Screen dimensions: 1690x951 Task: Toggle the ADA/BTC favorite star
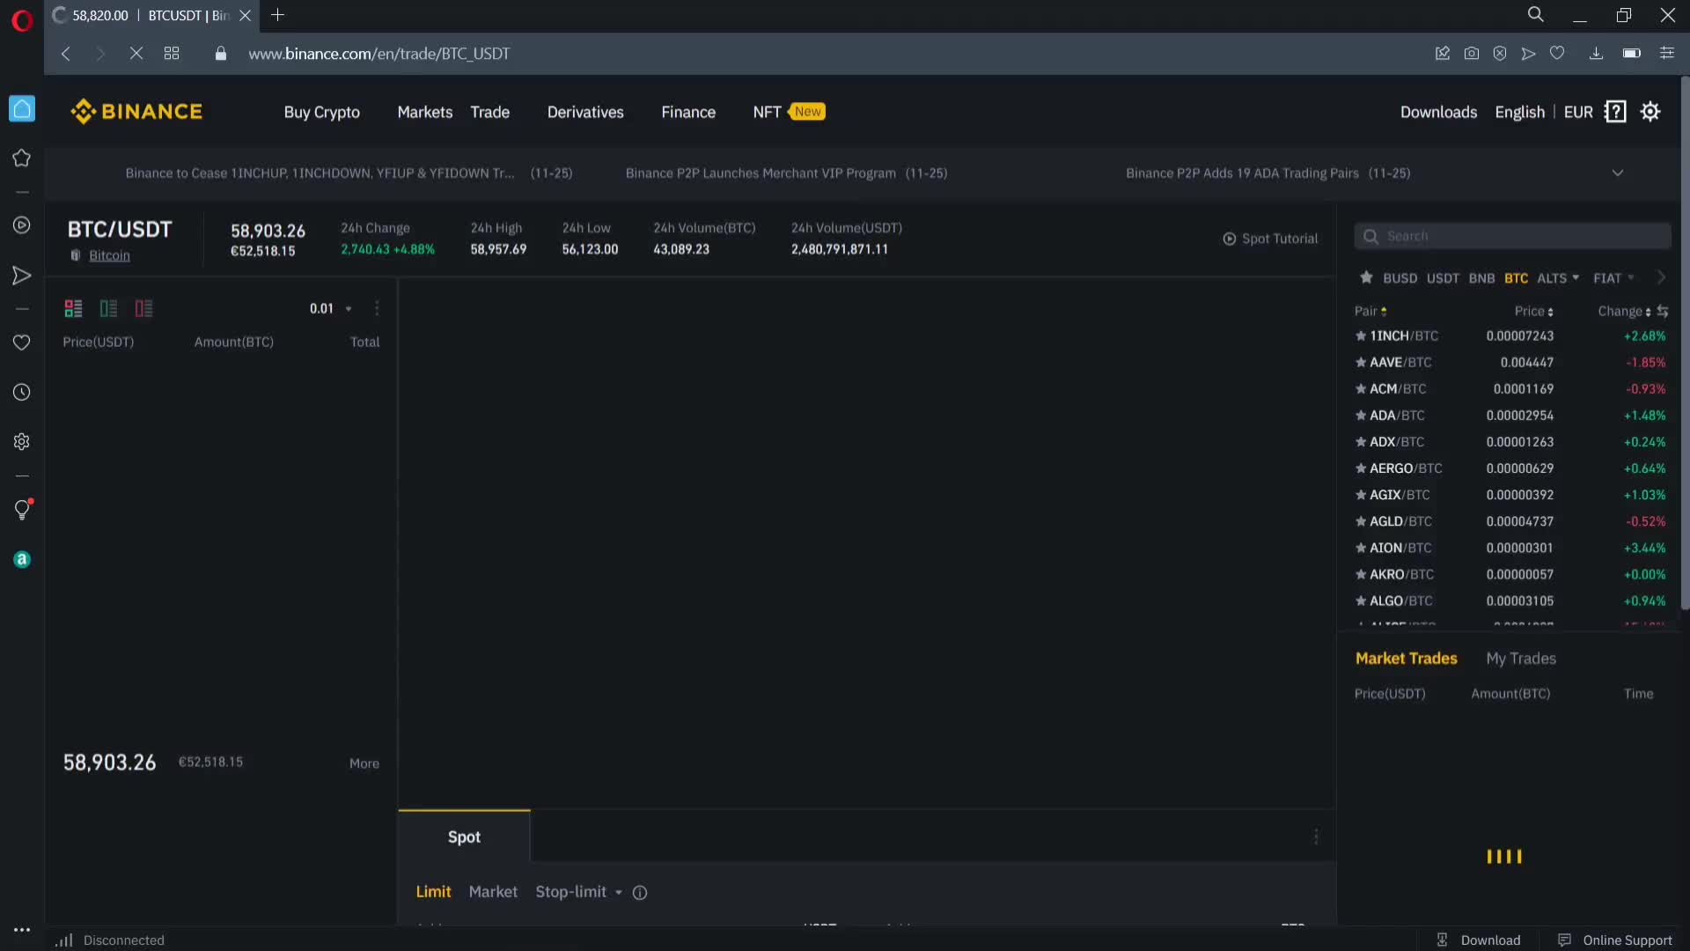point(1361,416)
